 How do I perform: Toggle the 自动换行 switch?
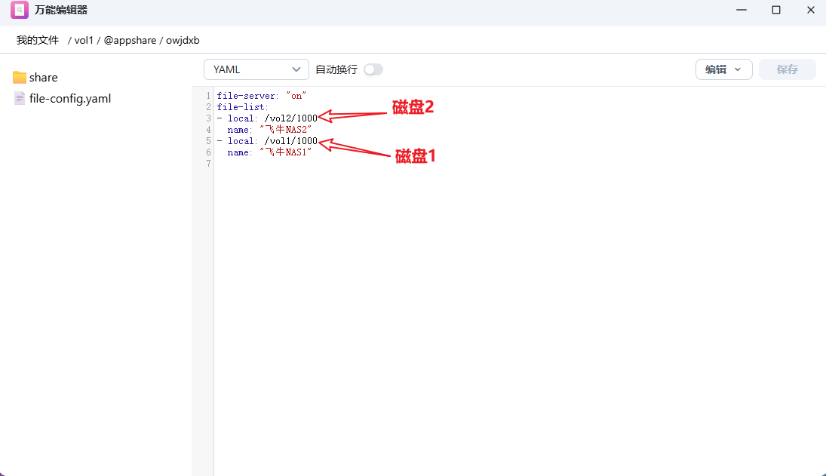[373, 69]
